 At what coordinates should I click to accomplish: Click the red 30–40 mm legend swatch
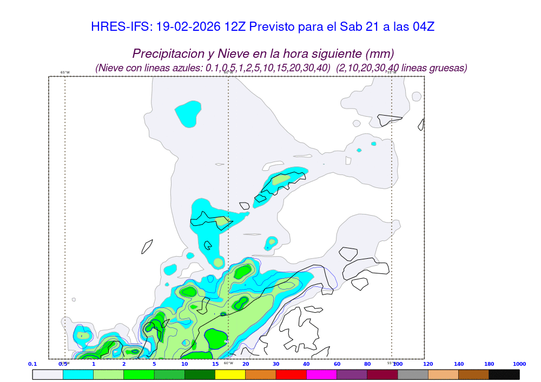coord(291,374)
